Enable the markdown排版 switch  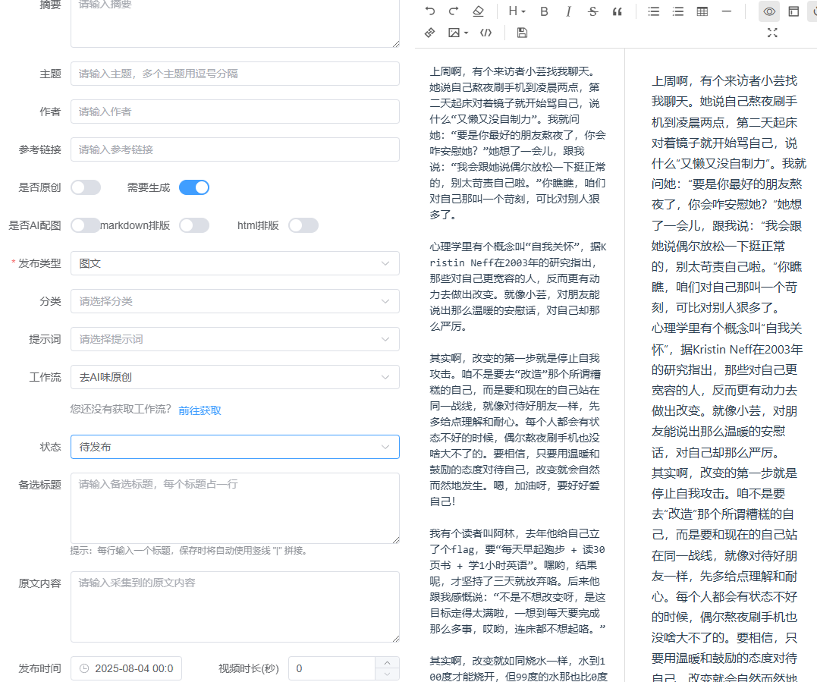tap(194, 225)
